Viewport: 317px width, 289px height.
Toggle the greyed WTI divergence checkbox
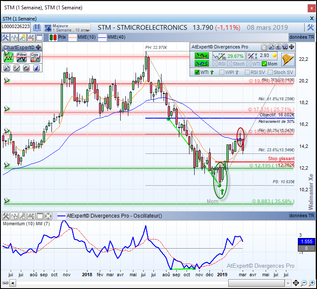(249, 64)
